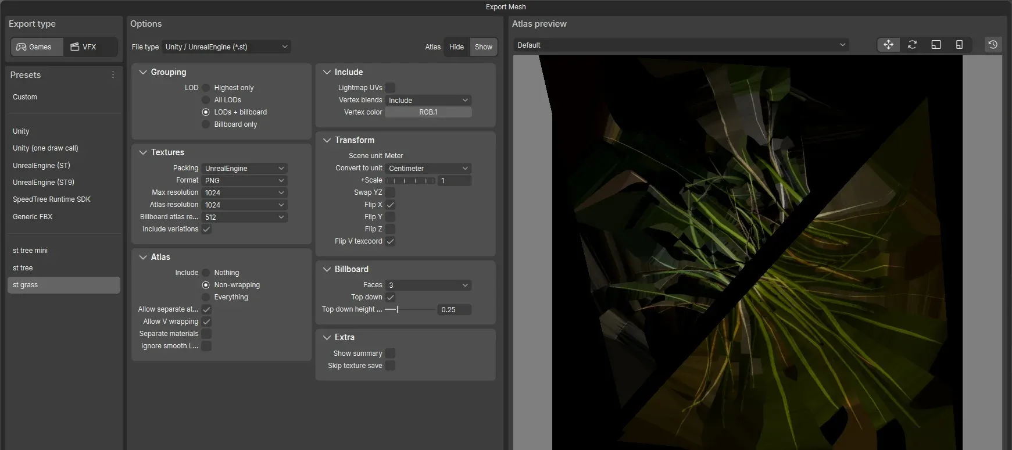Click the RGB,1 vertex color button
Viewport: 1012px width, 450px height.
(x=428, y=112)
